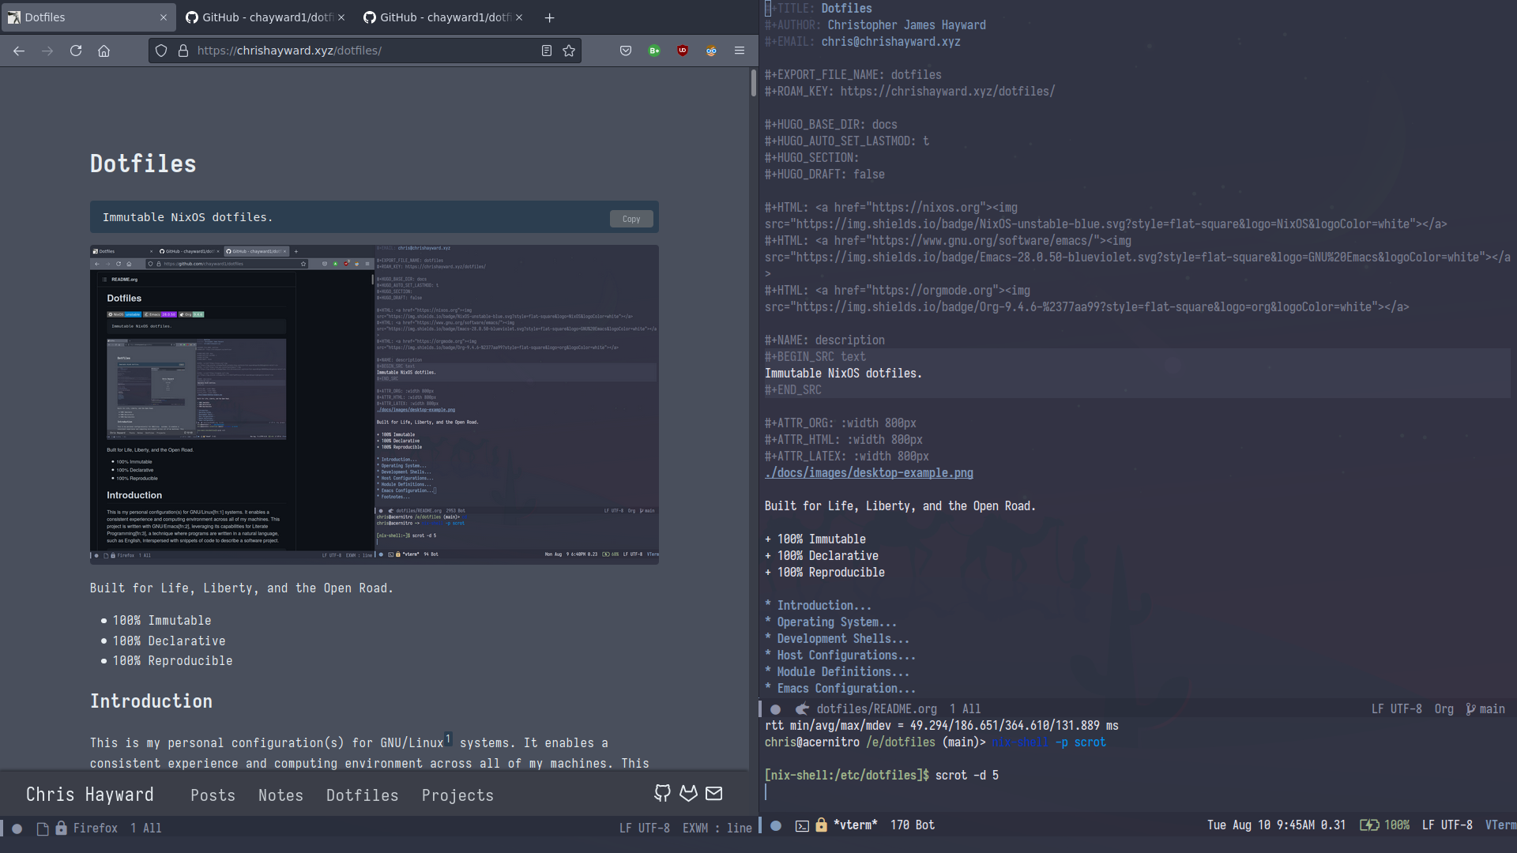The width and height of the screenshot is (1517, 853).
Task: Click the Notes navigation link
Action: pyautogui.click(x=280, y=794)
